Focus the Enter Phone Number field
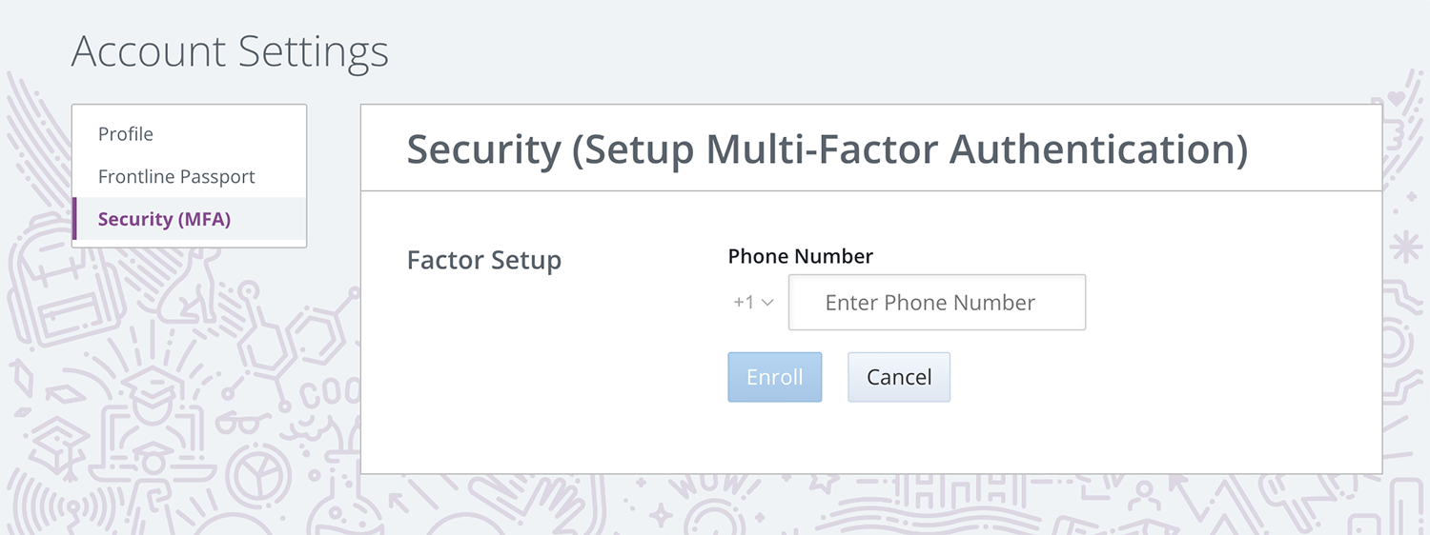This screenshot has height=535, width=1430. tap(937, 303)
